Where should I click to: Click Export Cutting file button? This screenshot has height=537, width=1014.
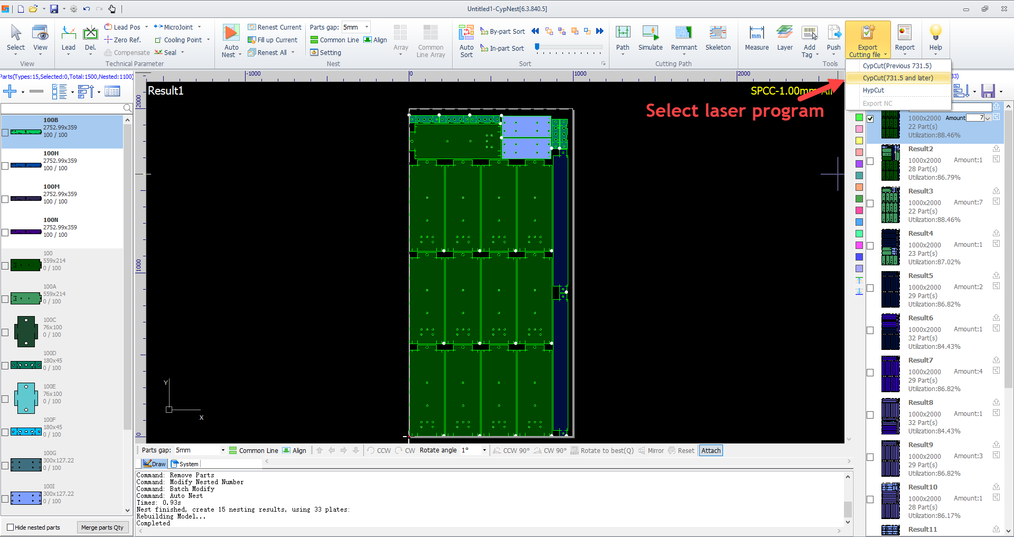[868, 40]
